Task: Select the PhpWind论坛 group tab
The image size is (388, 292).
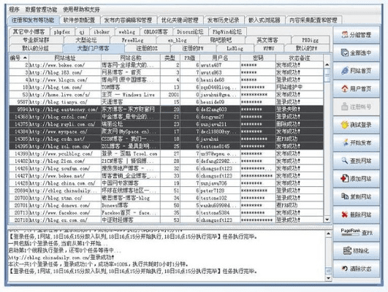Action: click(227, 32)
